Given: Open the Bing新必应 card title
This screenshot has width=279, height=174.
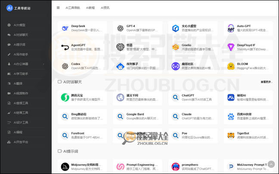Looking at the screenshot, I should 79,114.
